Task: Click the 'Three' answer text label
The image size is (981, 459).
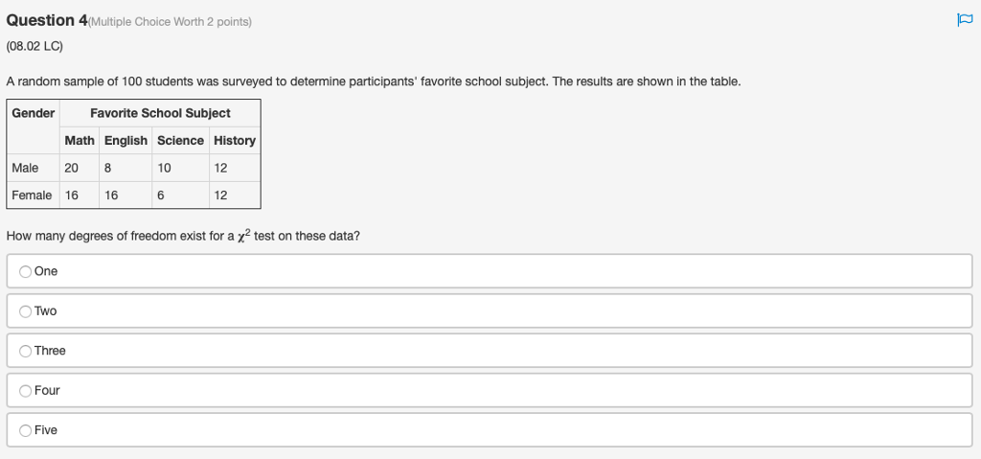Action: pyautogui.click(x=50, y=351)
